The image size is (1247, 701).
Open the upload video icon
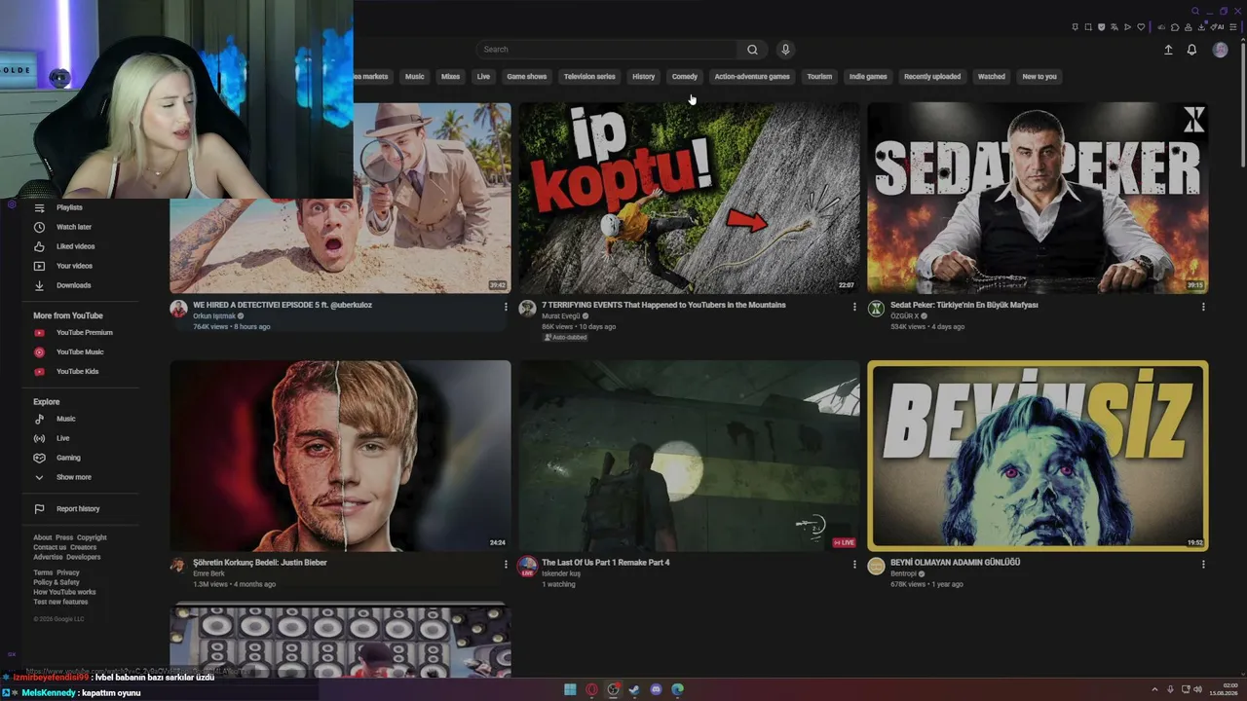click(x=1168, y=50)
